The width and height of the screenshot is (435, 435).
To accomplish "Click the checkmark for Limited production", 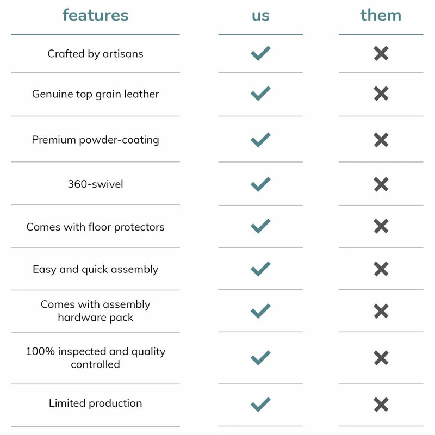I will click(x=260, y=404).
